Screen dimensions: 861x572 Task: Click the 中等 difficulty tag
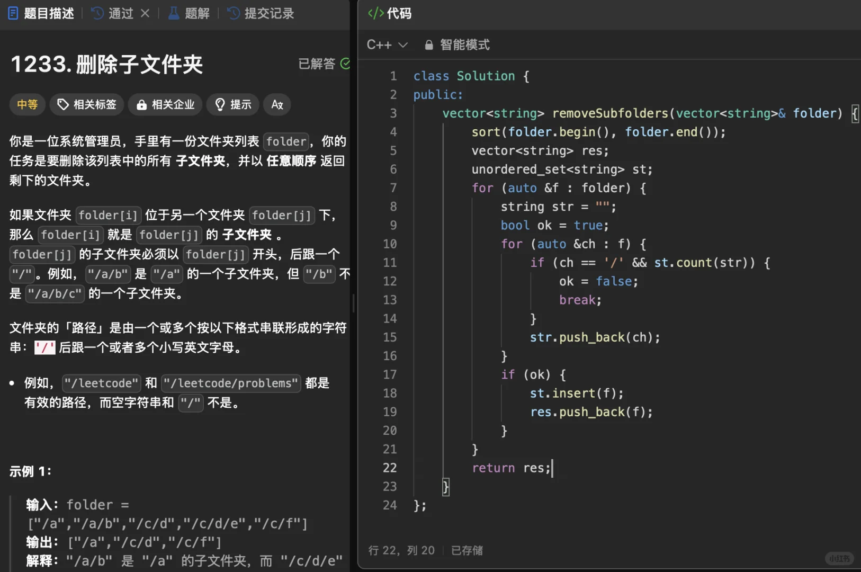(28, 104)
